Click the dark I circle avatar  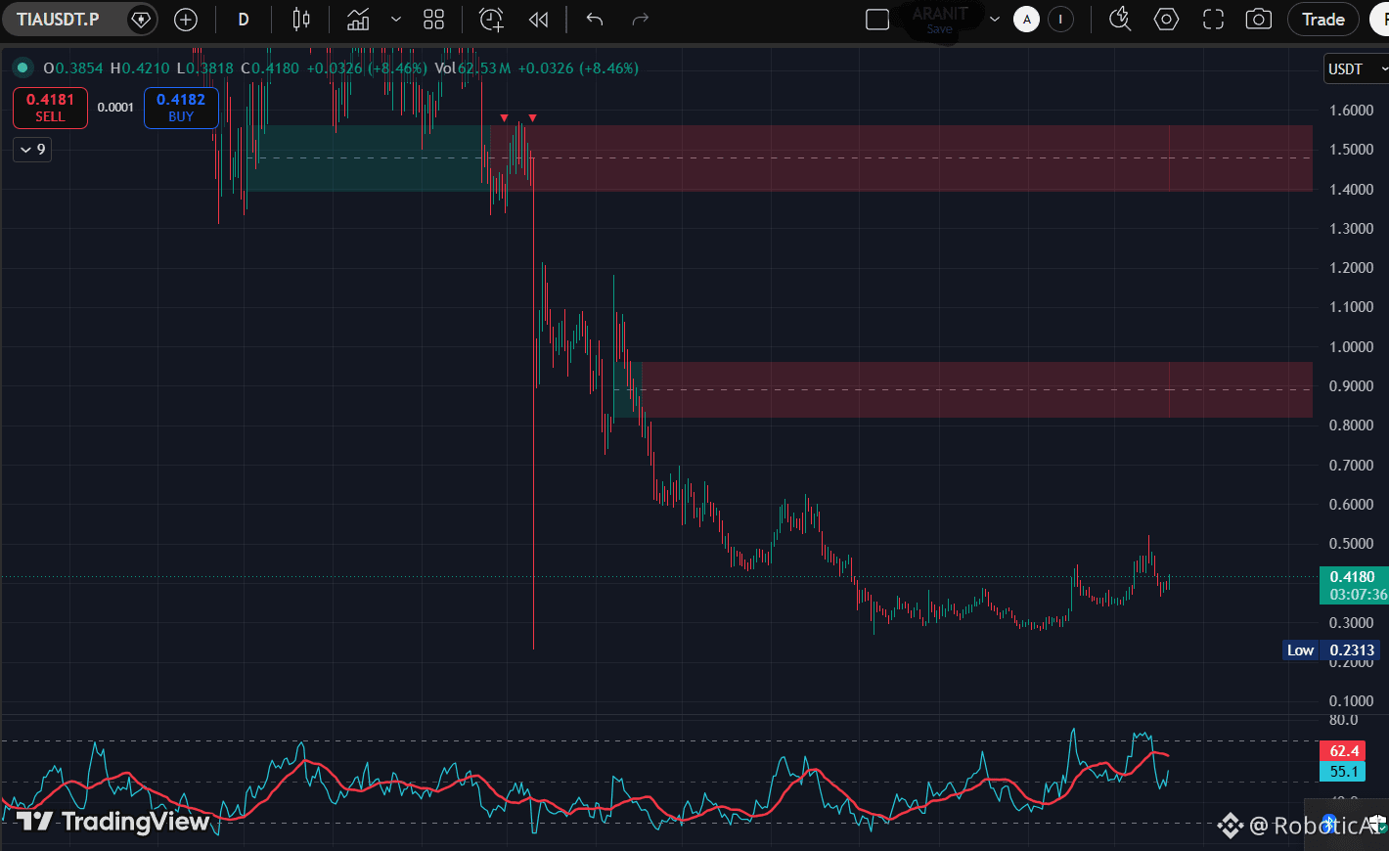pos(1060,20)
